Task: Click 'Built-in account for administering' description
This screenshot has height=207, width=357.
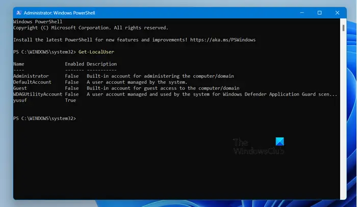Action: [160, 76]
